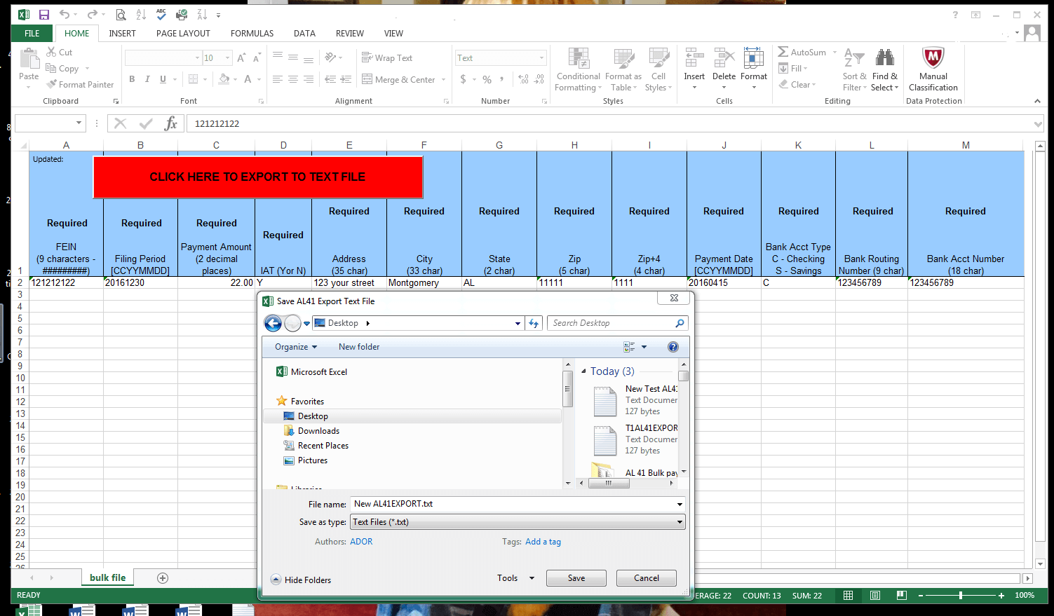This screenshot has height=616, width=1054.
Task: Click the back arrow in Save dialog
Action: coord(273,323)
